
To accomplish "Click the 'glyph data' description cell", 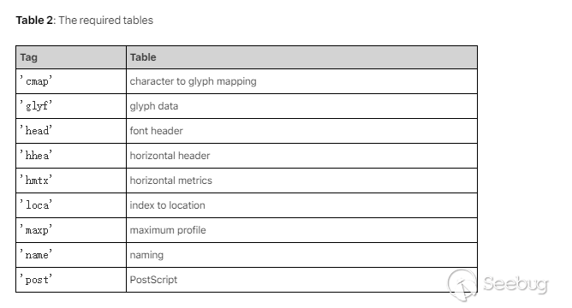I will pyautogui.click(x=301, y=106).
